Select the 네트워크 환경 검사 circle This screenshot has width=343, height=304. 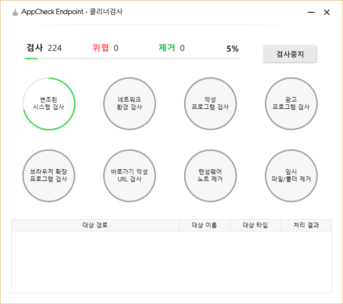coord(129,104)
